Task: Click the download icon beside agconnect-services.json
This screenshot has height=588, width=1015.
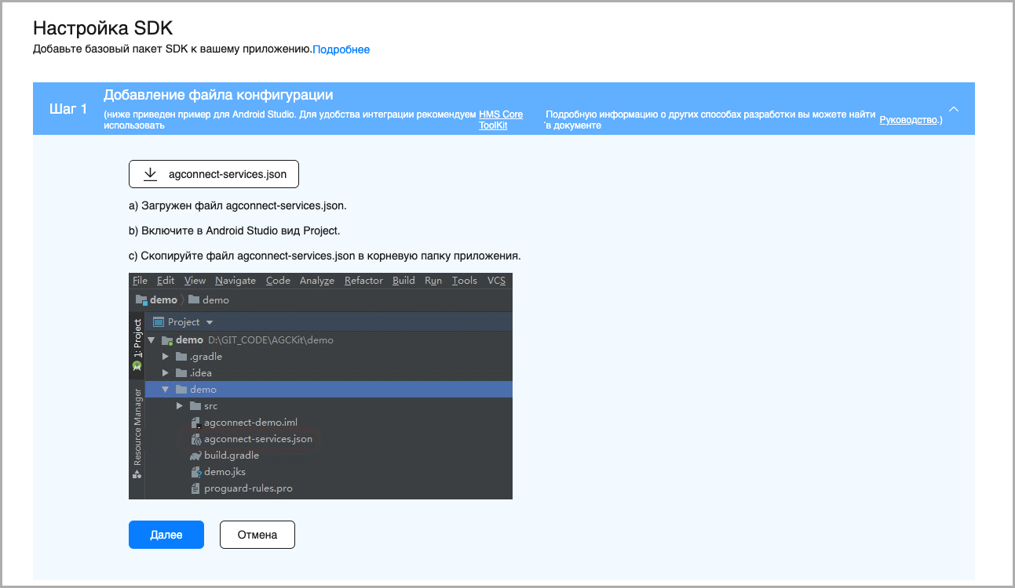Action: pyautogui.click(x=151, y=175)
